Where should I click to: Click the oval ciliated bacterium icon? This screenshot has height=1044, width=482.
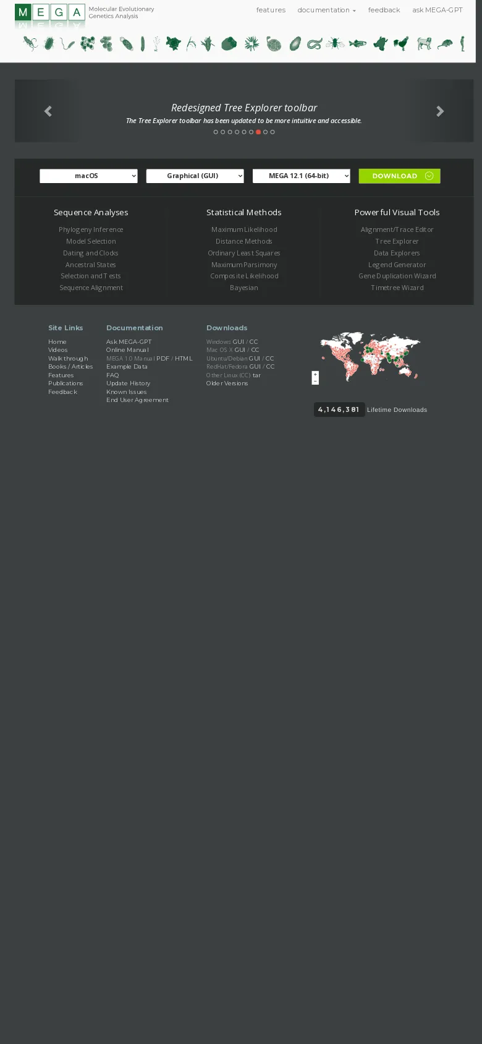click(x=49, y=43)
